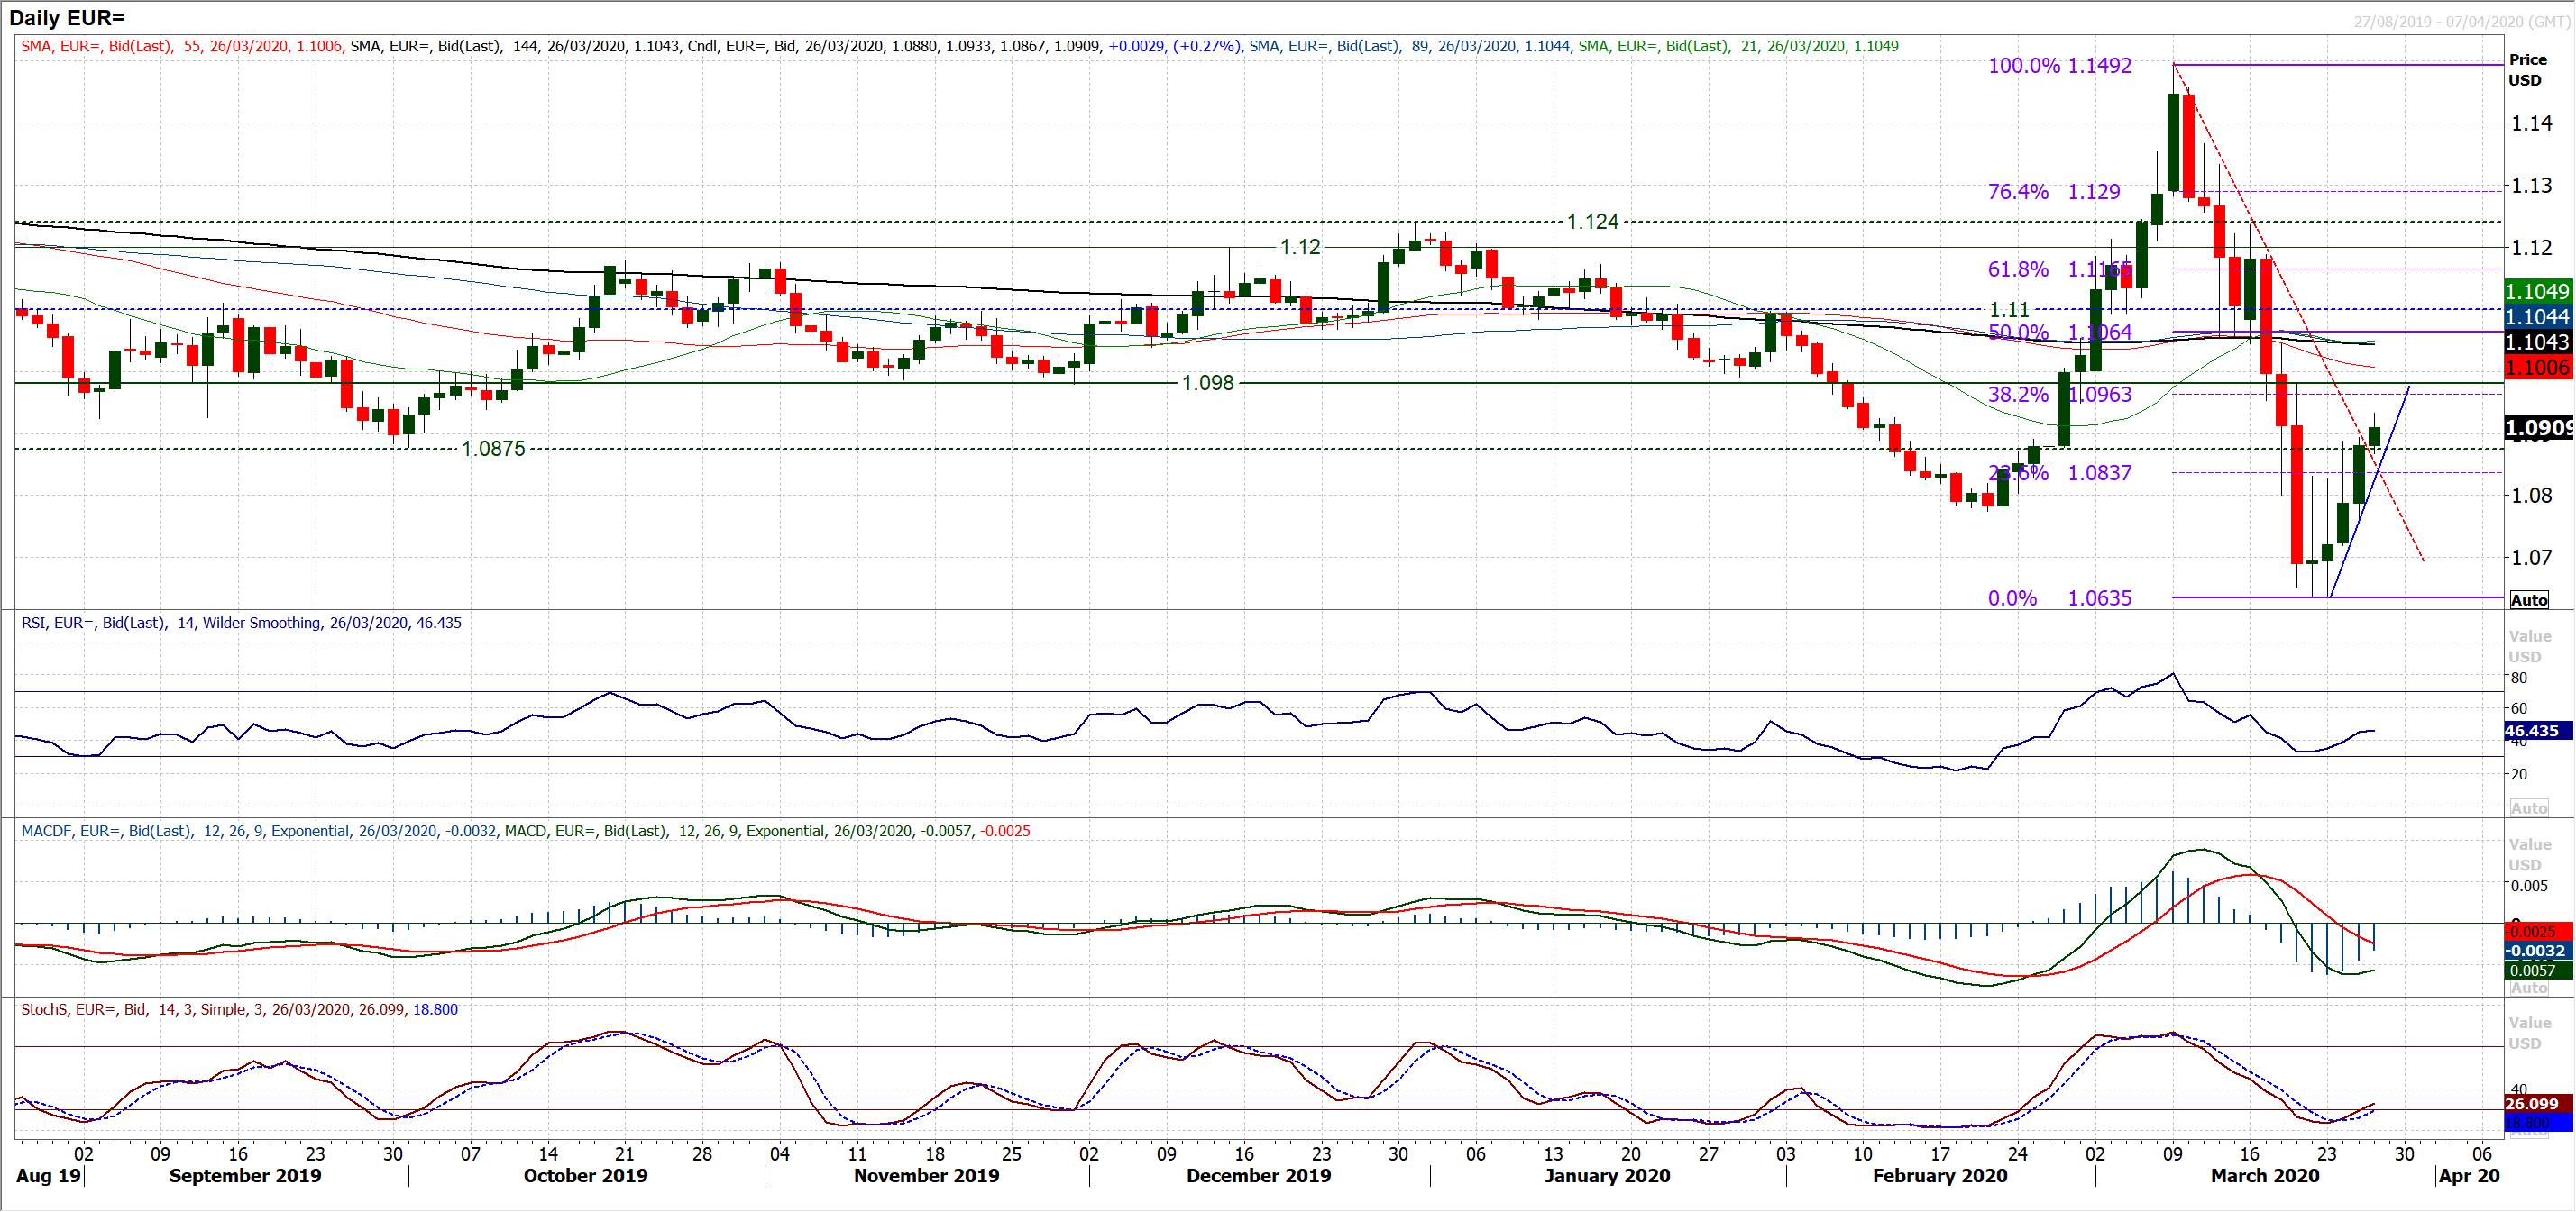
Task: Click the RSI 80 level axis value
Action: pos(2519,679)
